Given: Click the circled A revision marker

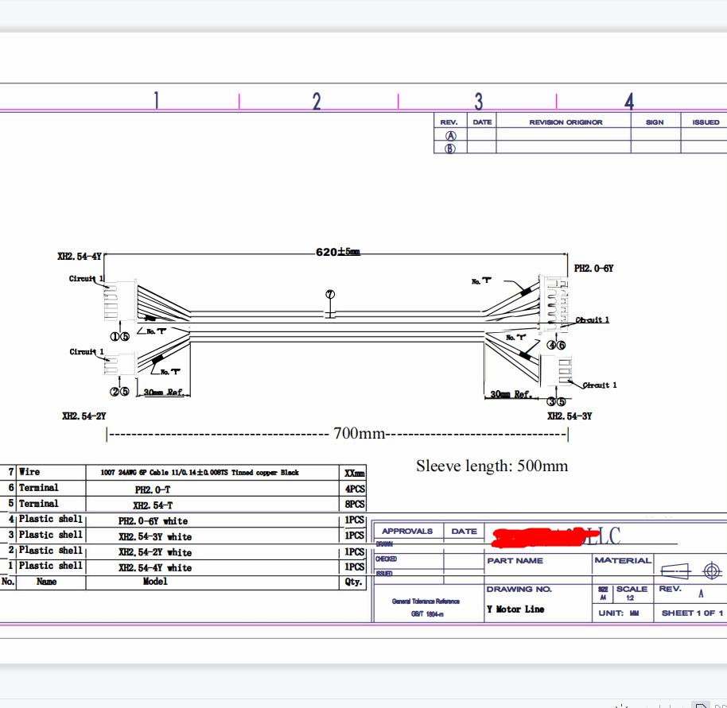Looking at the screenshot, I should [450, 136].
